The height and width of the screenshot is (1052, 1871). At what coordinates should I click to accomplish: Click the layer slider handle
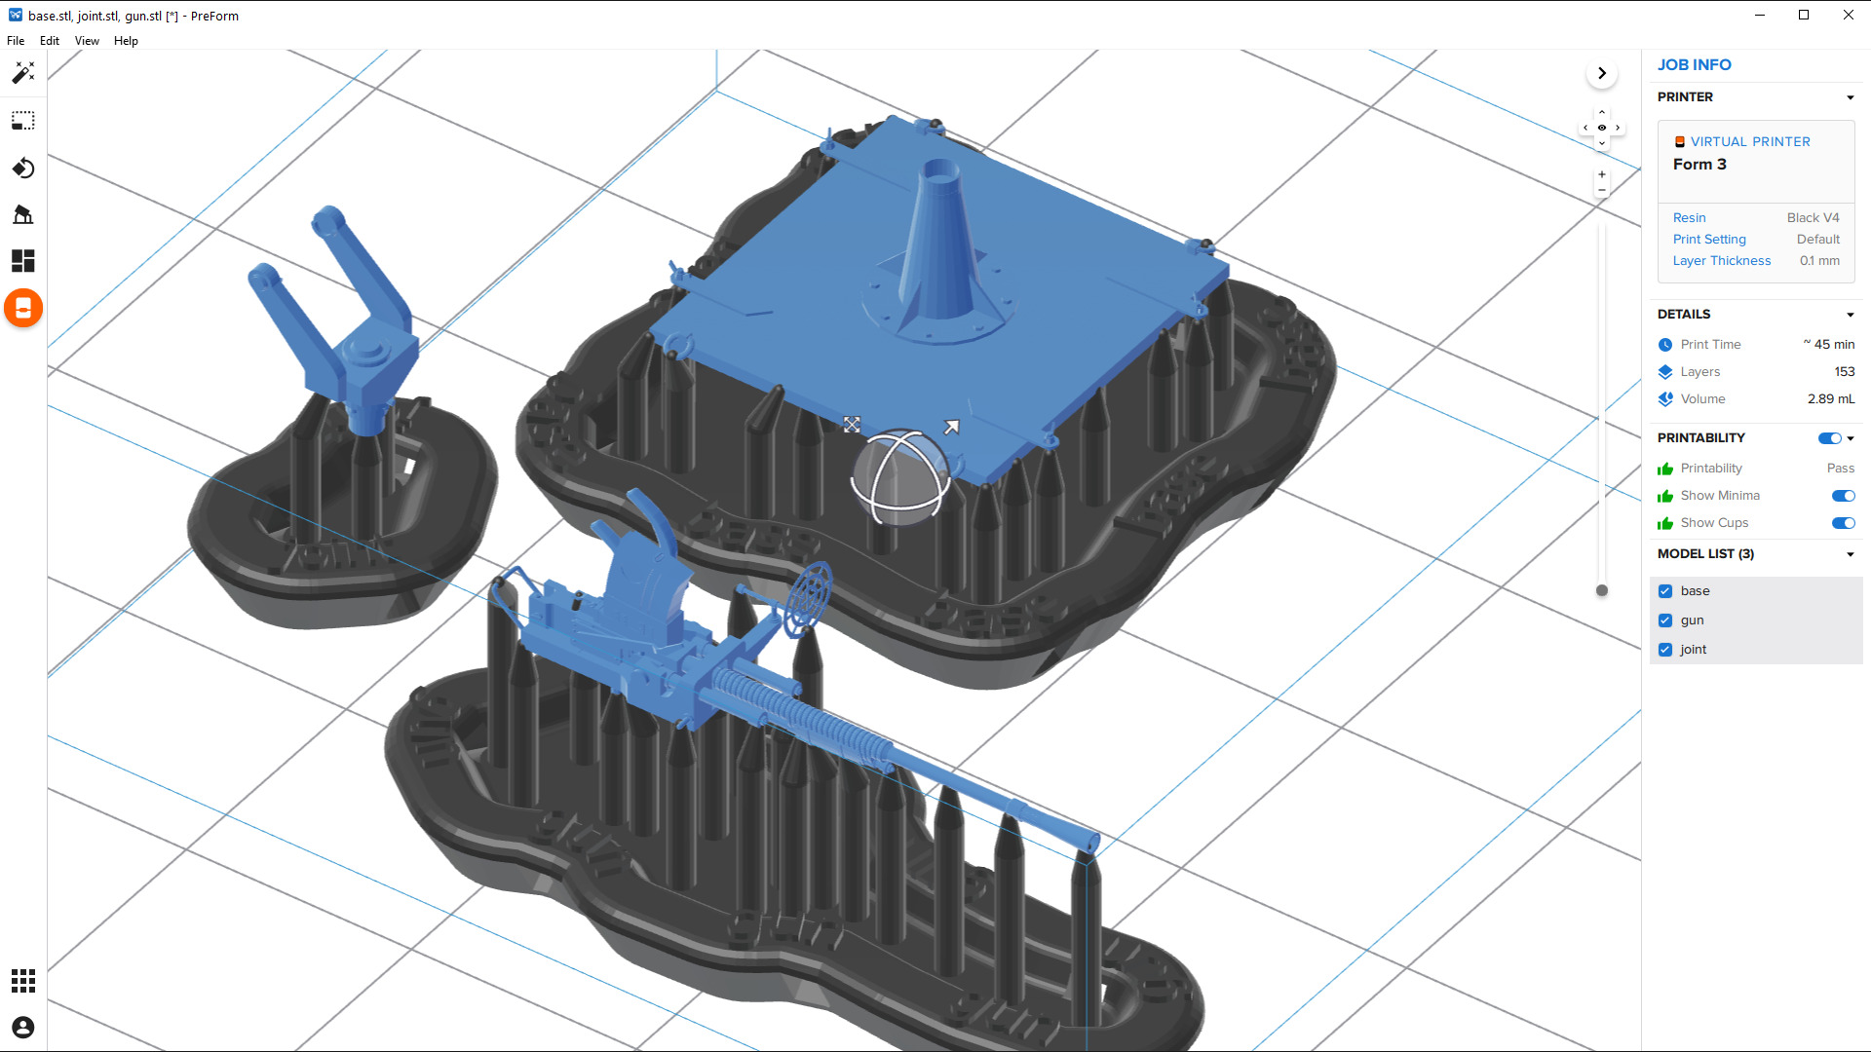1602,590
